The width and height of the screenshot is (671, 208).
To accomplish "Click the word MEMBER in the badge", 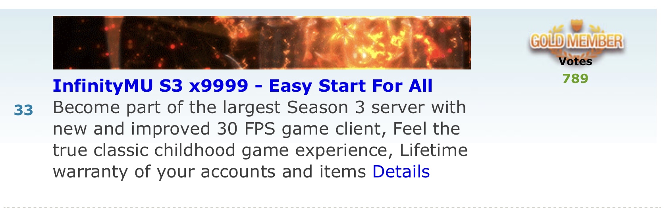I will click(x=594, y=41).
